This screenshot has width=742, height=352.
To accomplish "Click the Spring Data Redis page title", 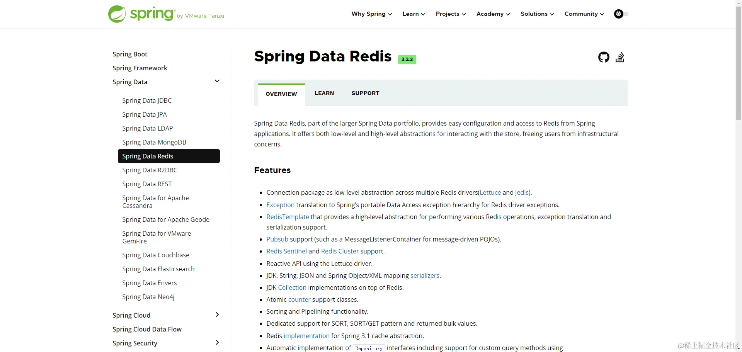I will [323, 56].
